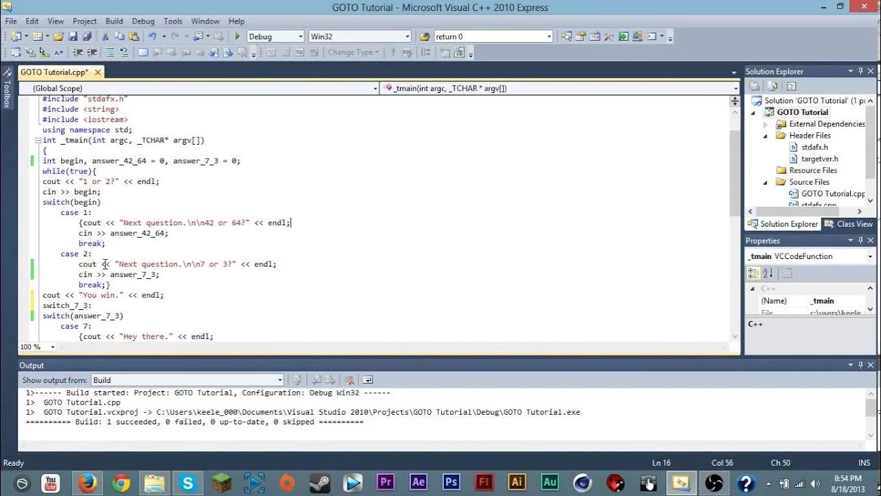The height and width of the screenshot is (496, 881).
Task: Start debugging with the green play icon
Action: point(237,37)
